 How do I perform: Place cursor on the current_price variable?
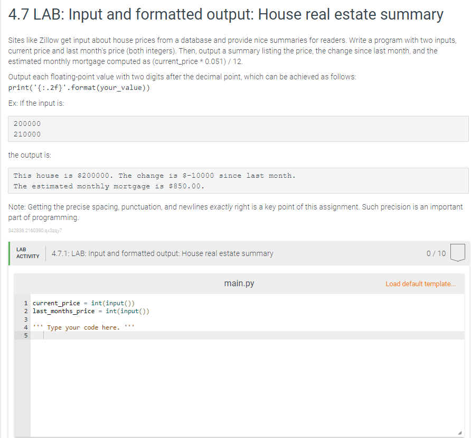click(x=55, y=303)
